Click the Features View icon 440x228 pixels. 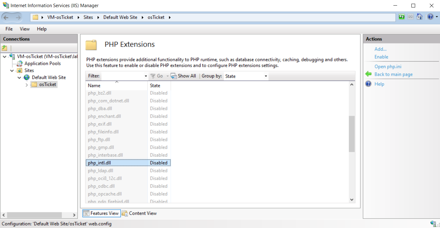click(x=86, y=213)
